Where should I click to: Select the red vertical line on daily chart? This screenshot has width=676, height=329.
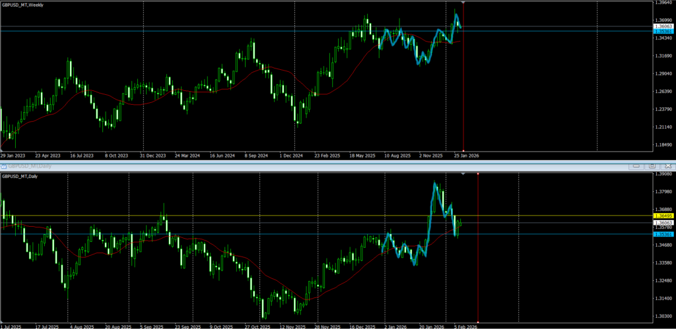[x=477, y=277]
